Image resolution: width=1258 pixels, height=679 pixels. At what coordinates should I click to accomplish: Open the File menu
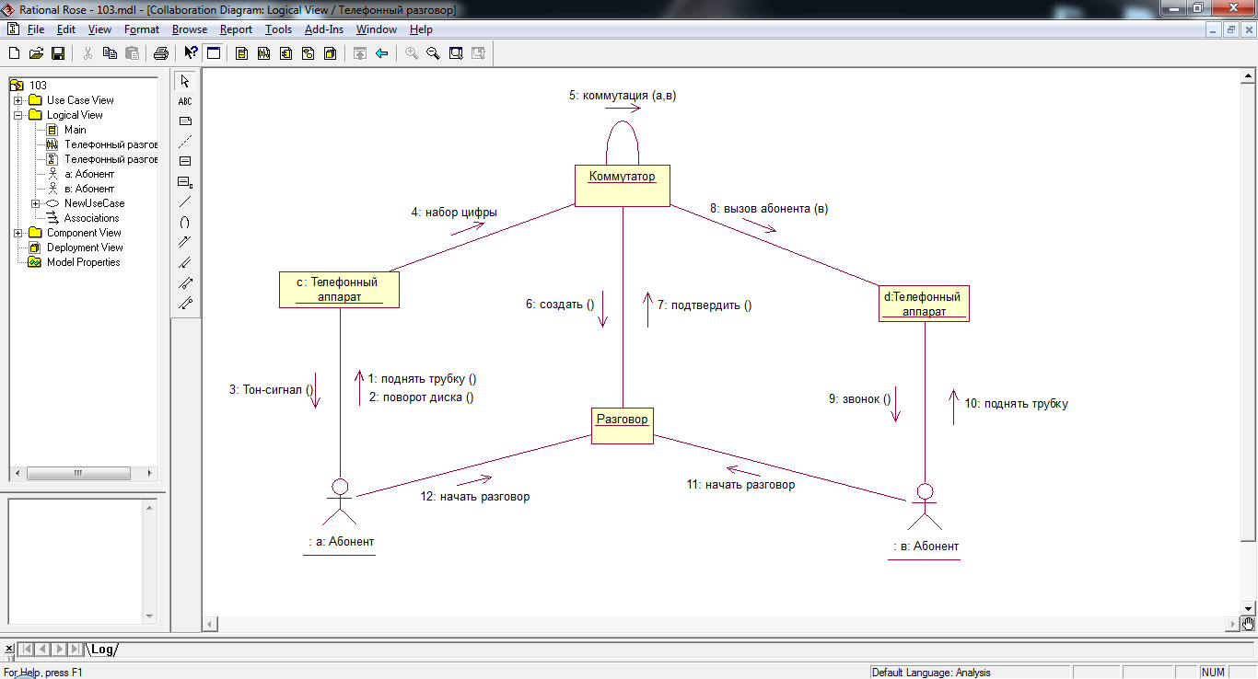36,29
